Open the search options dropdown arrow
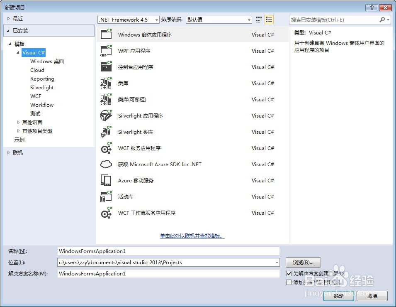 click(388, 20)
